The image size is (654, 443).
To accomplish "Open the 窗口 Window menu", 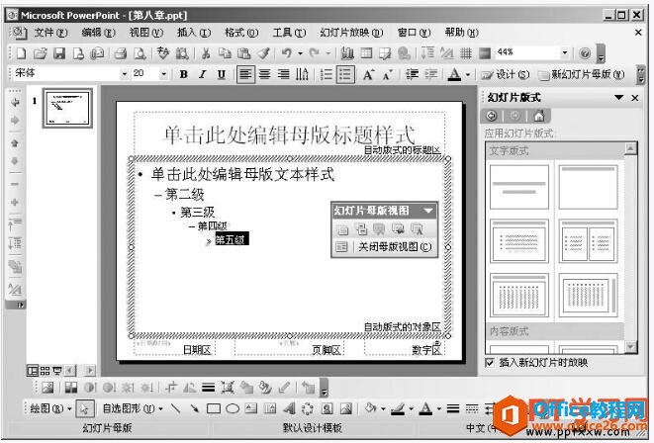I will tap(414, 33).
